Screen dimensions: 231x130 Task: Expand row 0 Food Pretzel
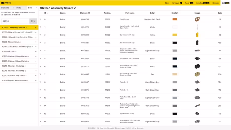tap(40, 19)
